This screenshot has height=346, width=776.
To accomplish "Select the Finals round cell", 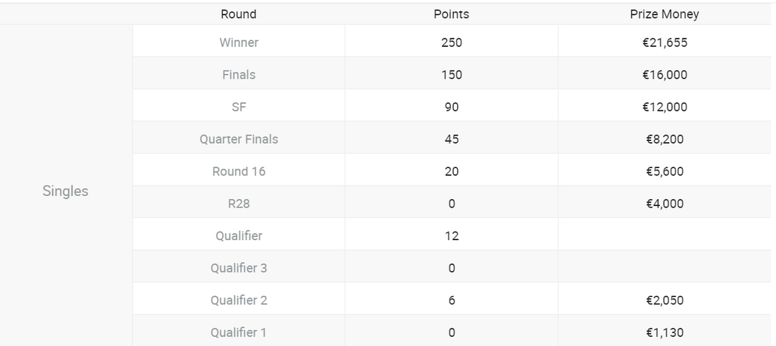I will point(239,75).
